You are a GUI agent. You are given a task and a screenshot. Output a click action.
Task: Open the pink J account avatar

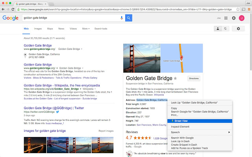click(241, 18)
